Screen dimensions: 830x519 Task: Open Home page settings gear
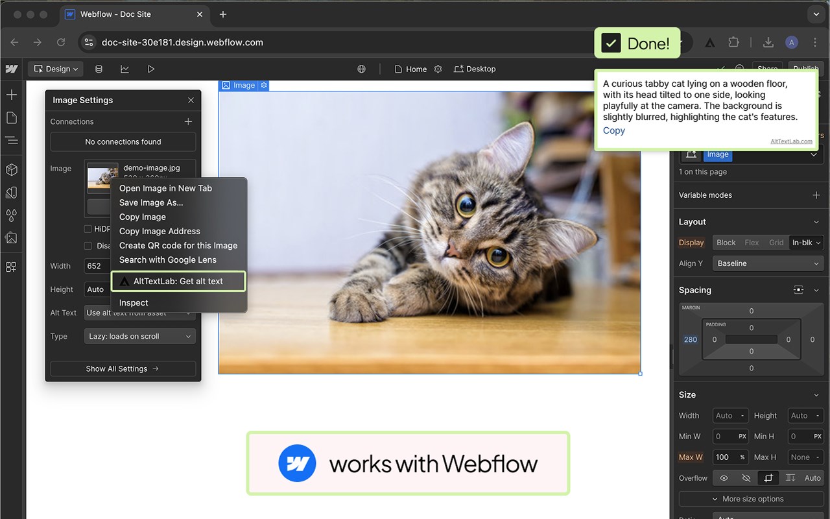[438, 69]
